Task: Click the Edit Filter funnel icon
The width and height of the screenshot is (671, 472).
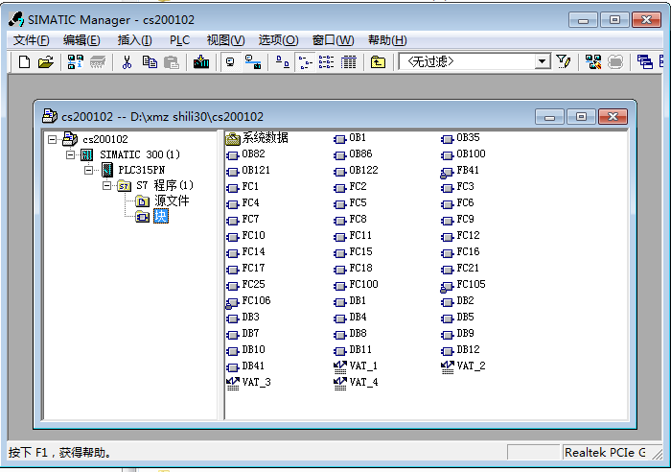Action: (564, 62)
